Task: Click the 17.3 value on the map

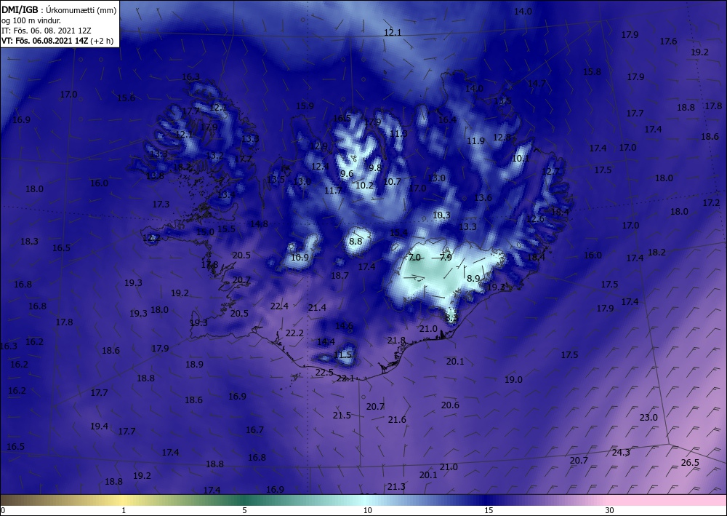Action: click(161, 205)
